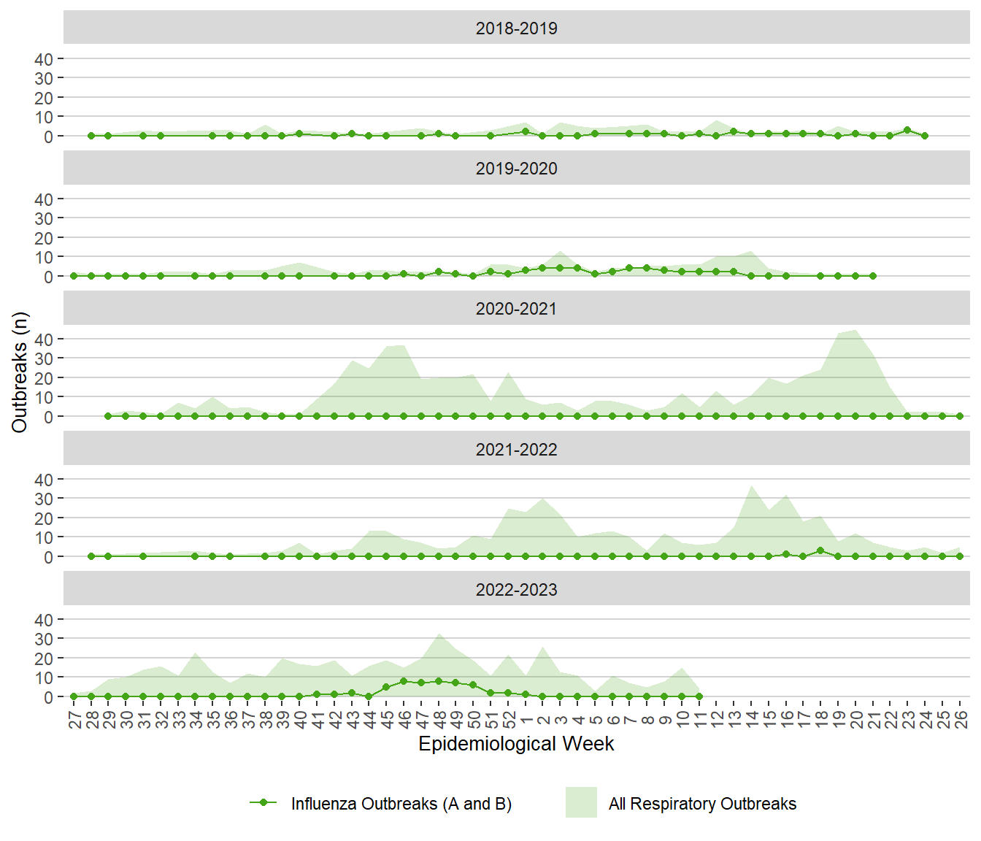This screenshot has width=981, height=841.
Task: Click the week 20 respiratory peak in 2020-2021
Action: point(855,331)
